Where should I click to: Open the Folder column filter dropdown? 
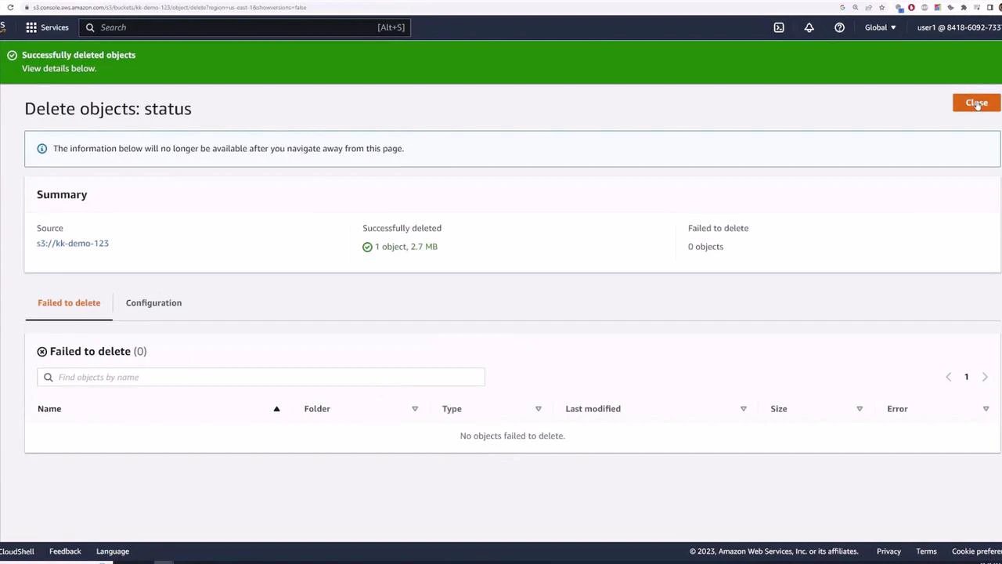pyautogui.click(x=414, y=408)
